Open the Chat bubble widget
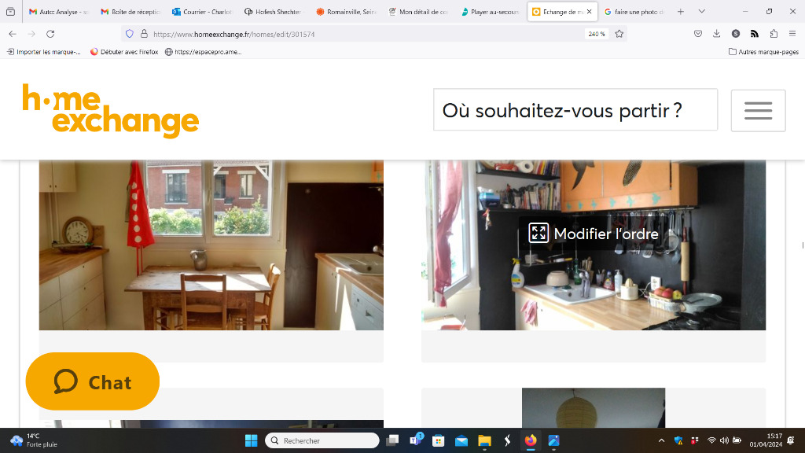The height and width of the screenshot is (453, 805). click(93, 381)
